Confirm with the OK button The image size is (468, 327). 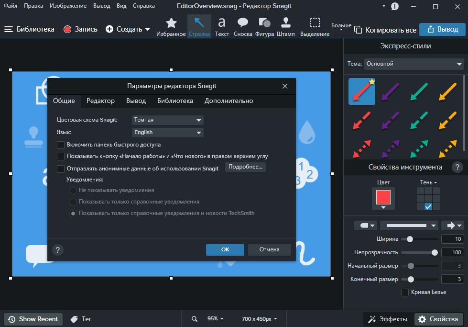225,249
